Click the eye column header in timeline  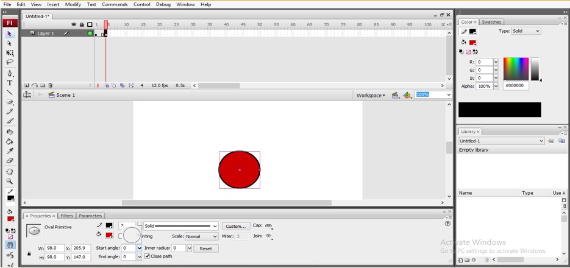[74, 25]
